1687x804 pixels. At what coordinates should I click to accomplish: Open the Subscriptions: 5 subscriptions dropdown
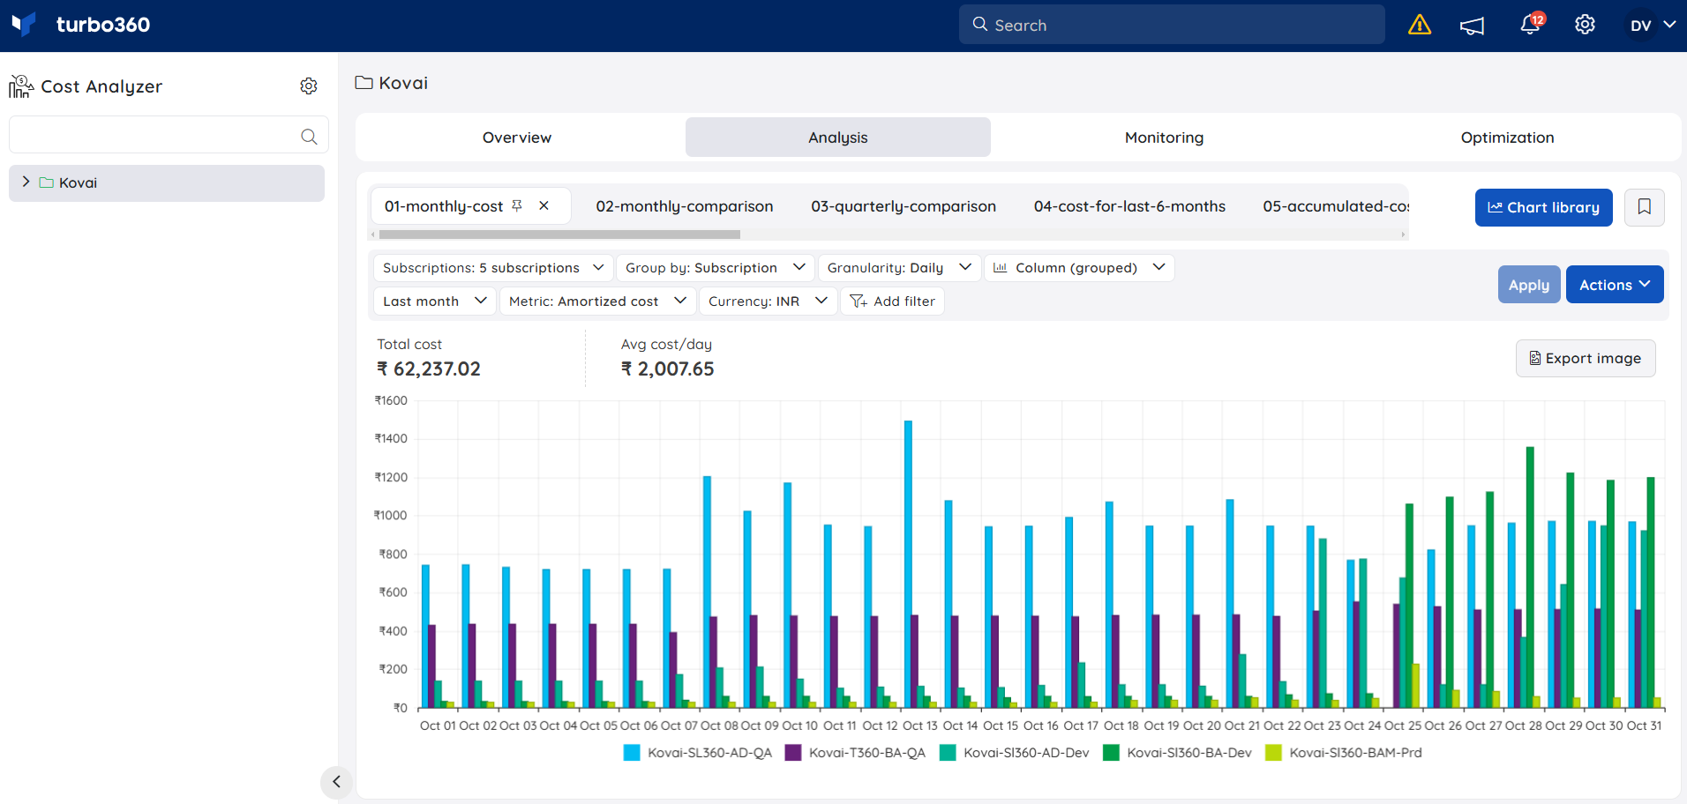point(492,268)
